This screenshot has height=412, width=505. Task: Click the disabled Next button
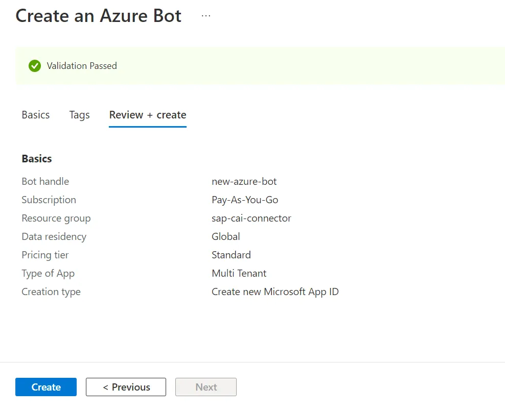tap(206, 387)
